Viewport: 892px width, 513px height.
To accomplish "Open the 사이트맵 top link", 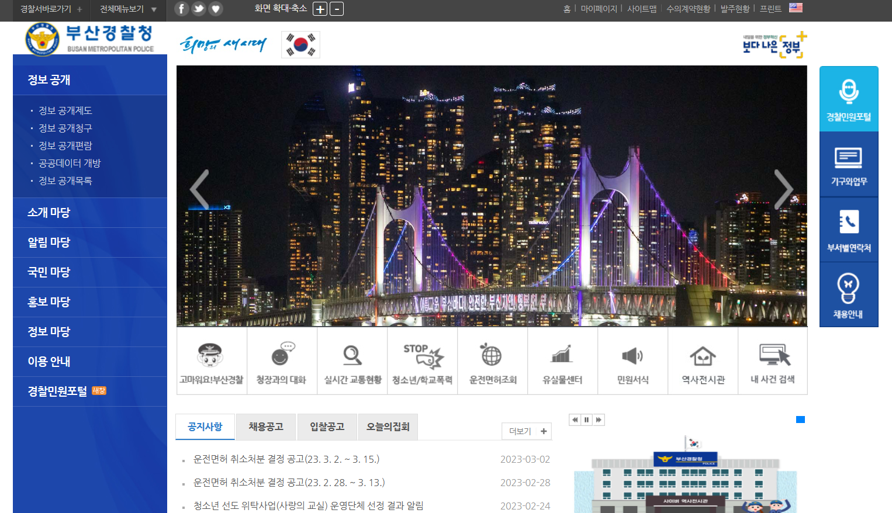I will tap(642, 9).
